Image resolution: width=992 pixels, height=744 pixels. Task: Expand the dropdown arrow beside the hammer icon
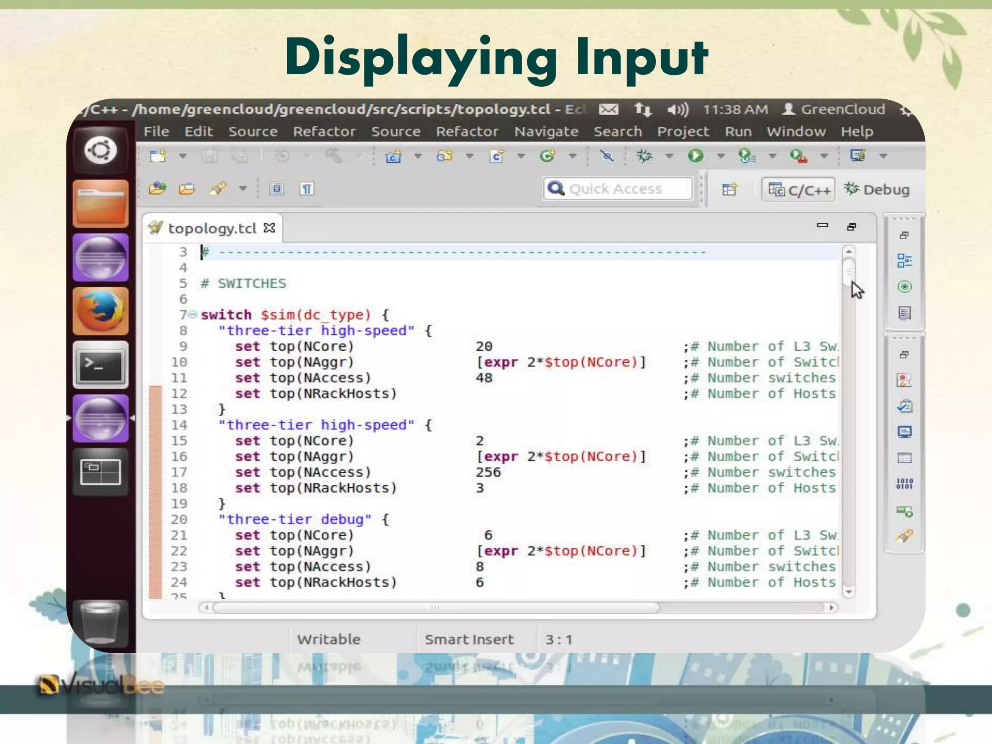(x=358, y=156)
